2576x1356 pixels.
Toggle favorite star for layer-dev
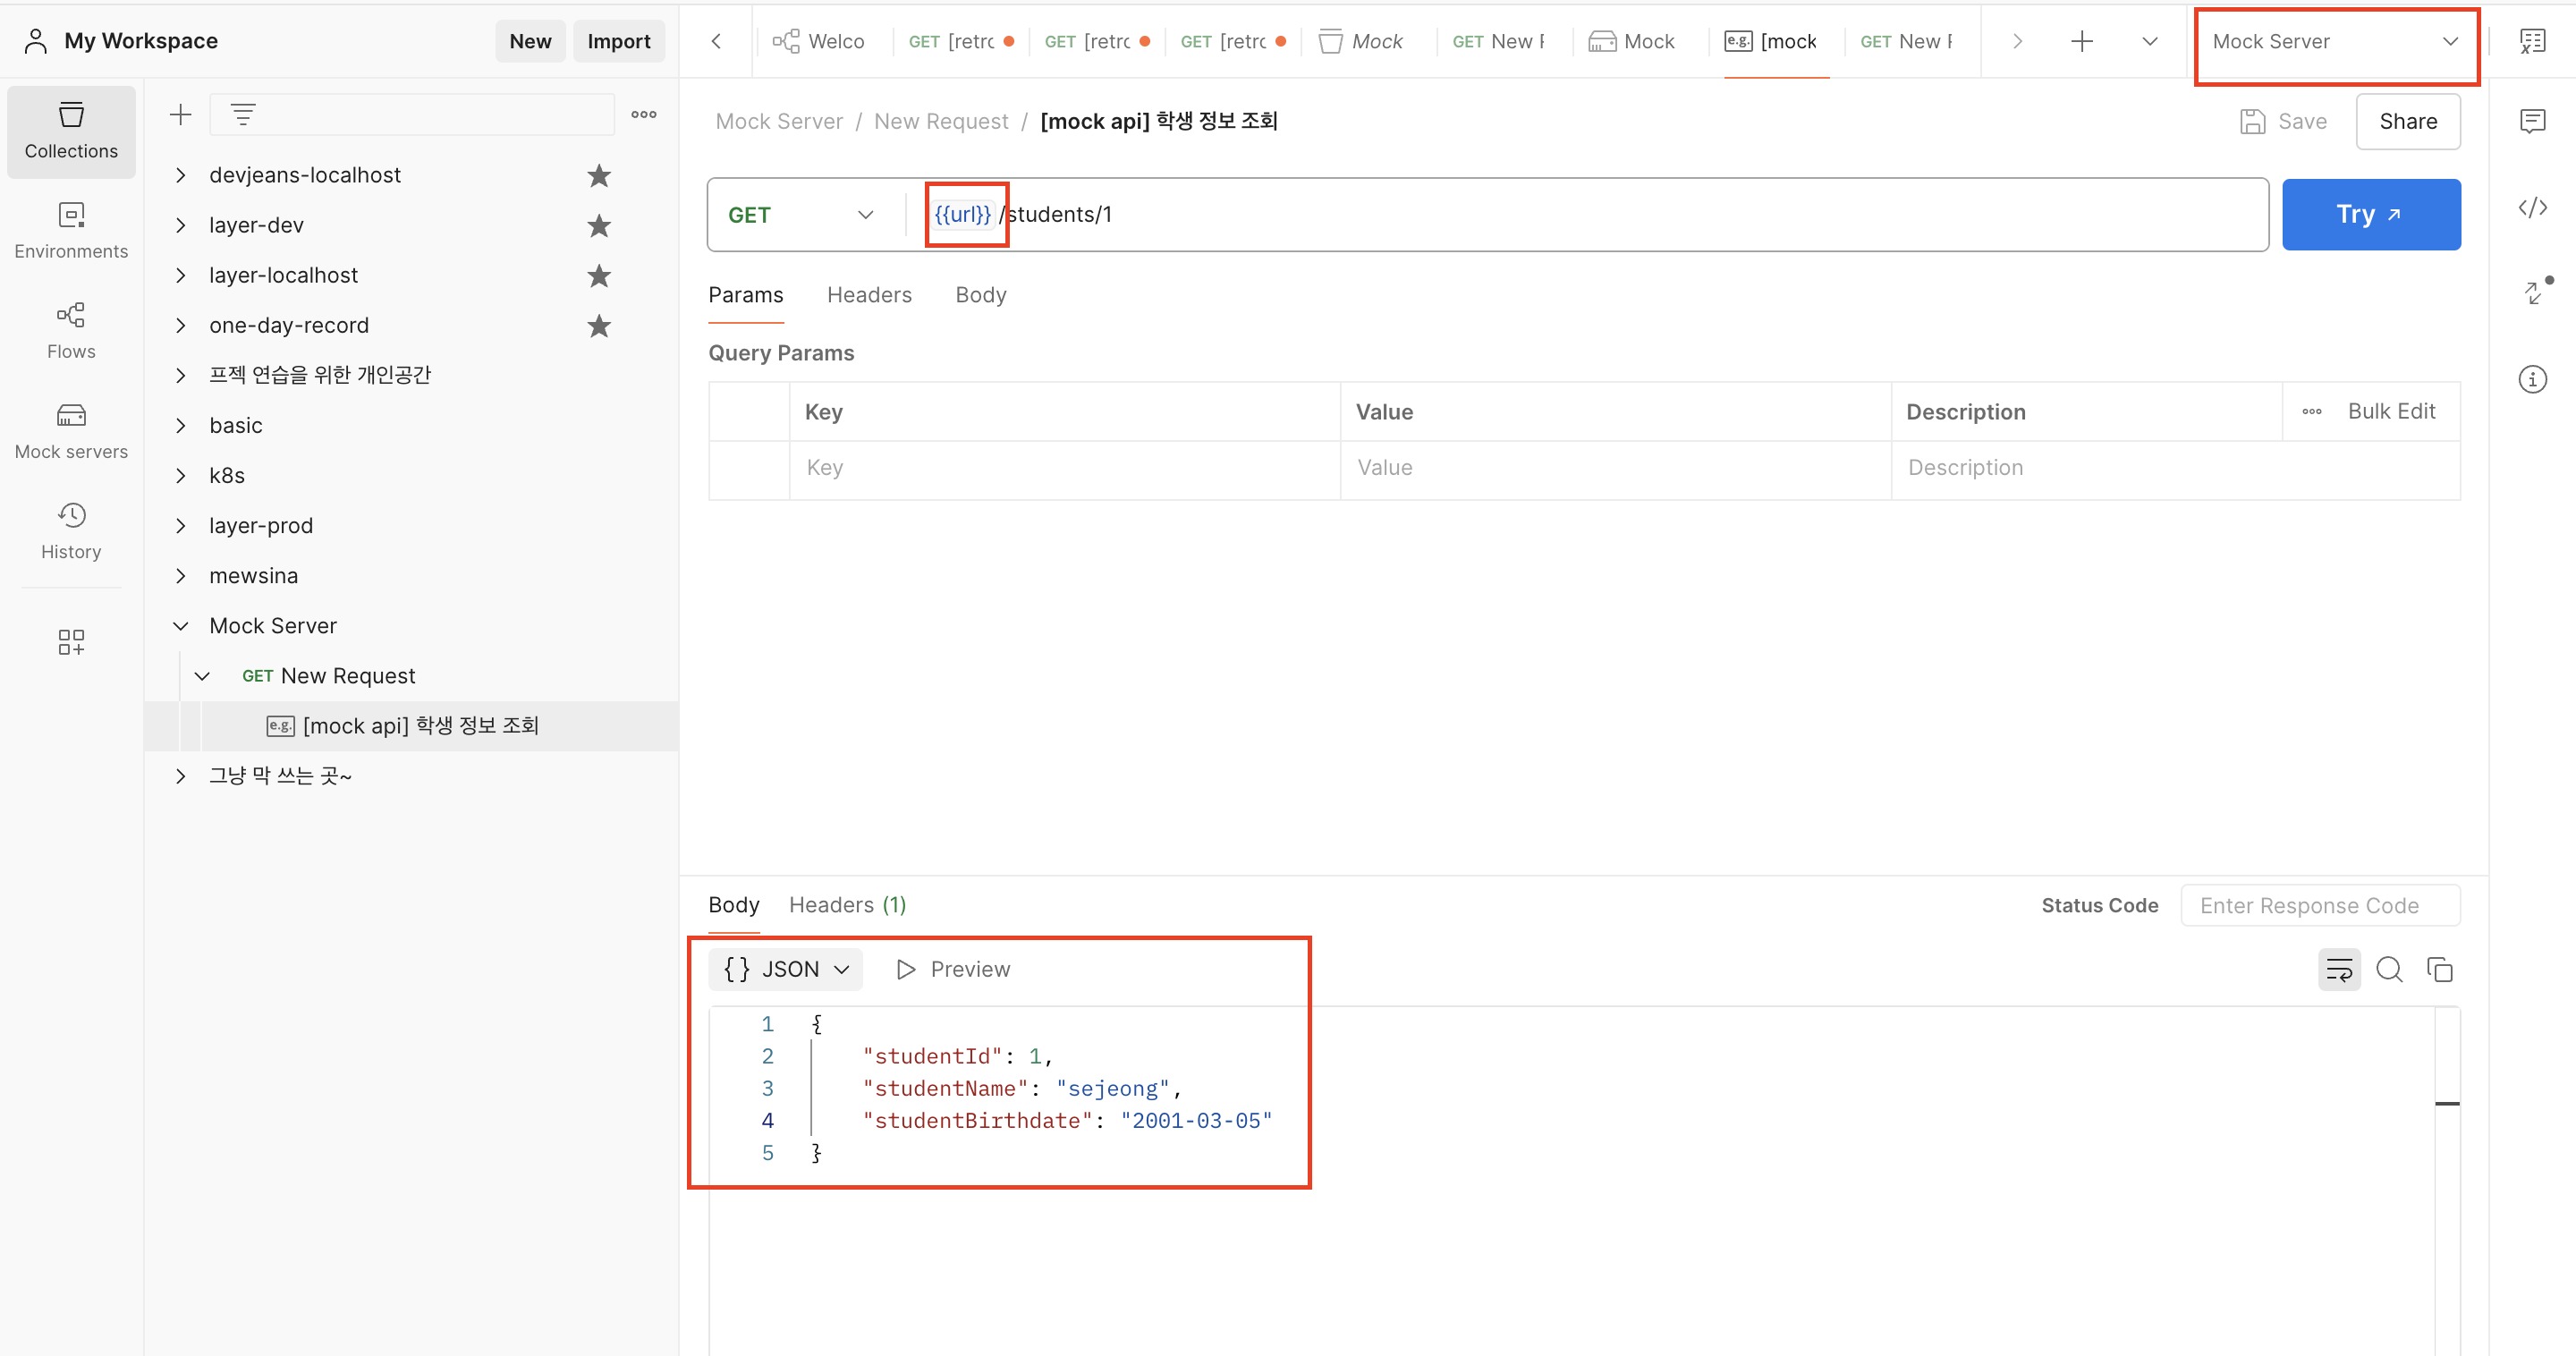pyautogui.click(x=599, y=226)
